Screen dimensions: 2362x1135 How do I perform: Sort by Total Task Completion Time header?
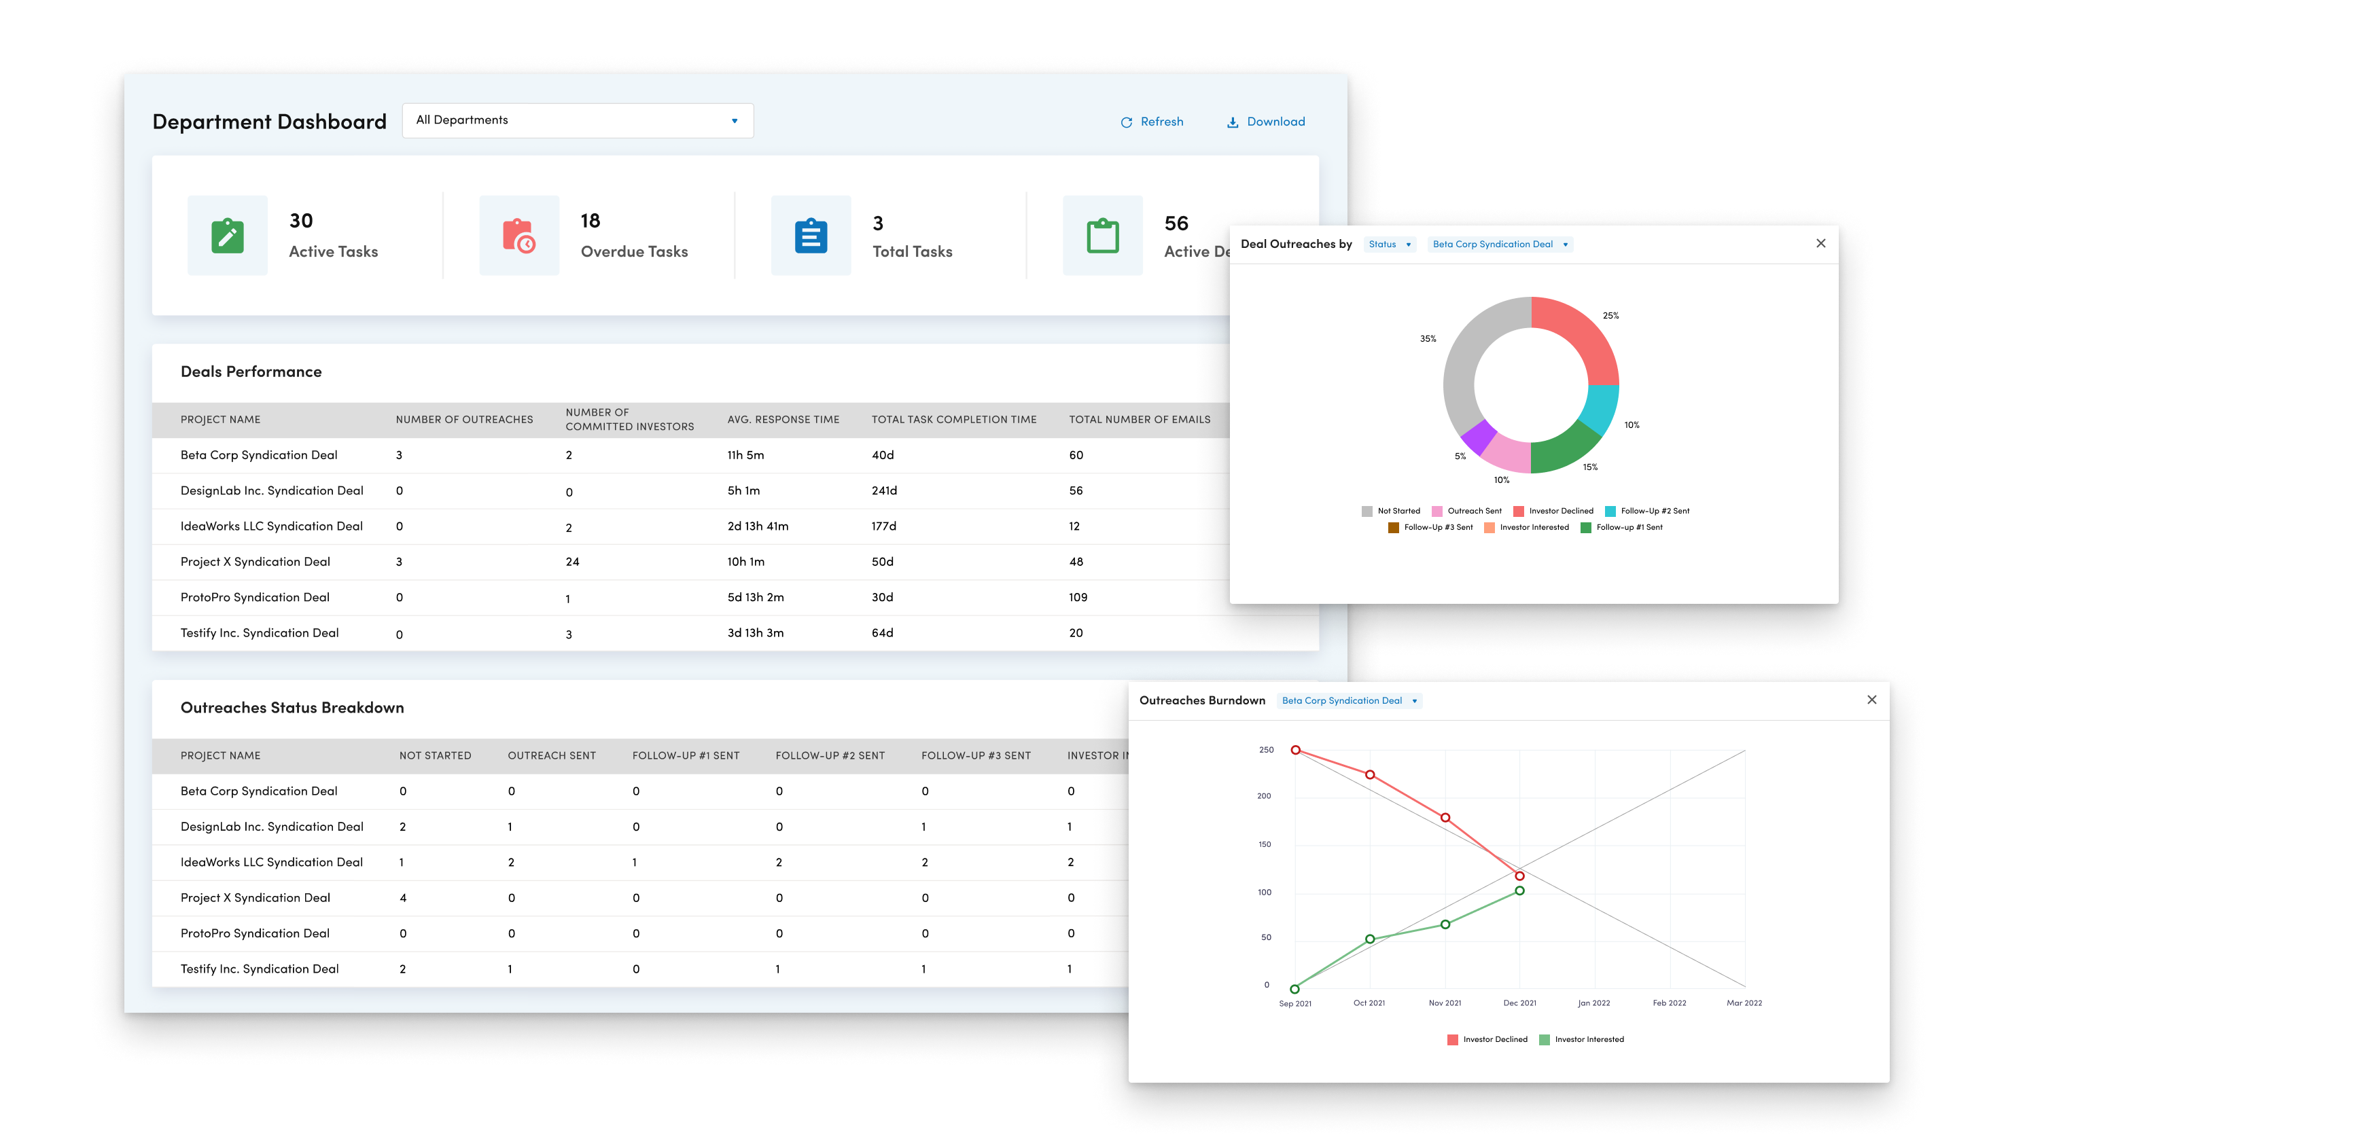coord(953,420)
